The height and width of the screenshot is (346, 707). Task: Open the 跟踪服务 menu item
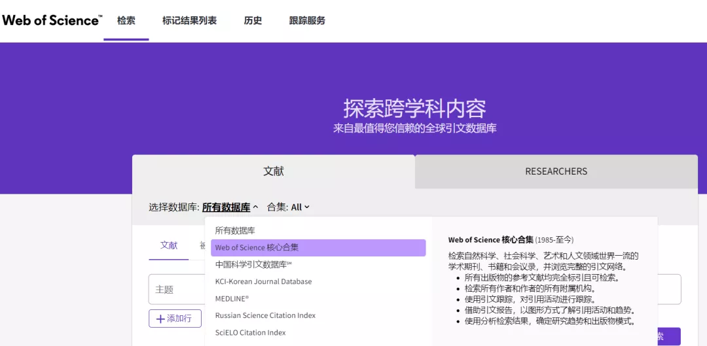click(307, 21)
